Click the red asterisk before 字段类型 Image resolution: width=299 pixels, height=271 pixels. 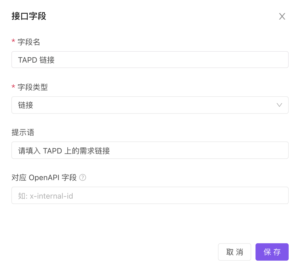coord(13,87)
